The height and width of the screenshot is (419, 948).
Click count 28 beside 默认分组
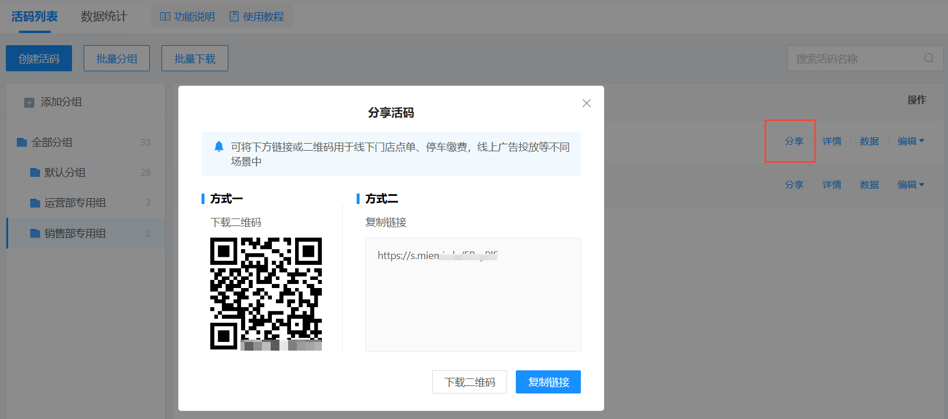pyautogui.click(x=145, y=173)
